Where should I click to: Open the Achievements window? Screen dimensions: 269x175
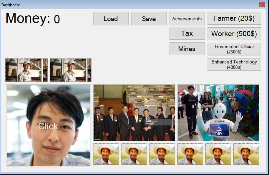[187, 19]
